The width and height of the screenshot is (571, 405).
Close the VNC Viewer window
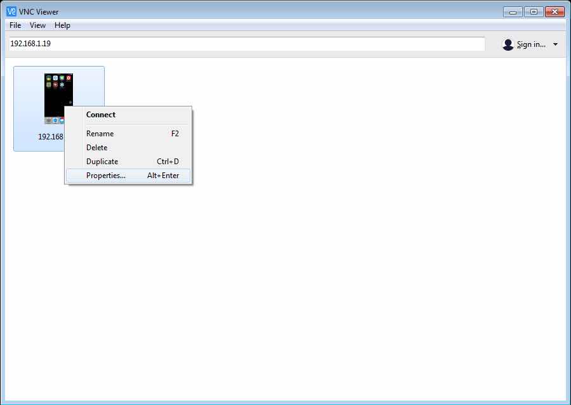point(555,12)
